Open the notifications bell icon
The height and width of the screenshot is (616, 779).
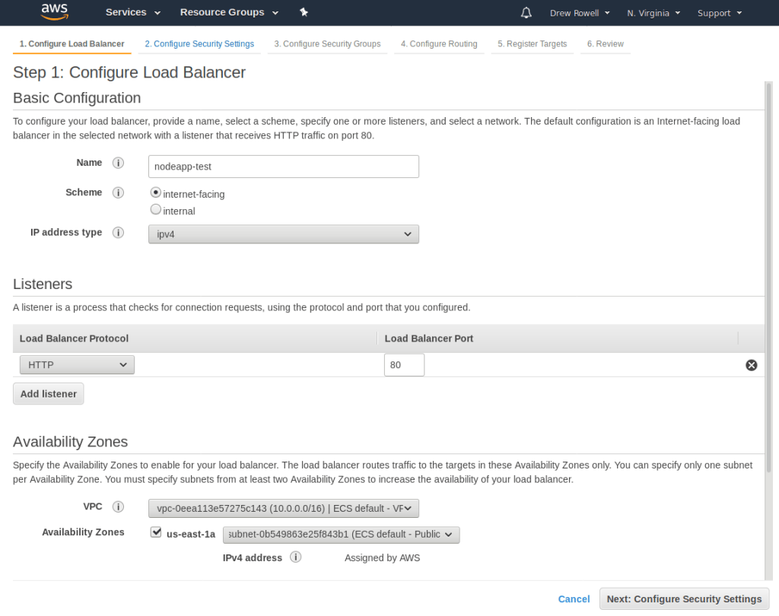(x=526, y=13)
